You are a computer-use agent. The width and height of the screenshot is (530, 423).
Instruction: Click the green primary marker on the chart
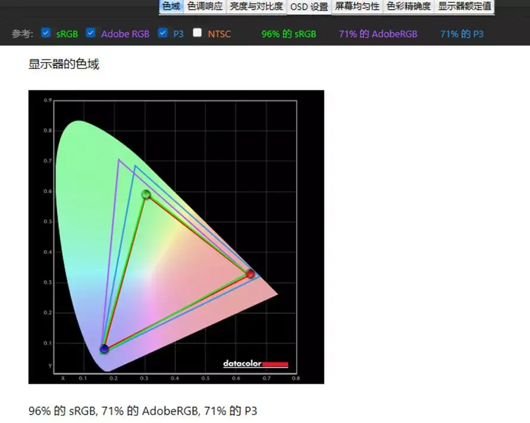point(146,195)
